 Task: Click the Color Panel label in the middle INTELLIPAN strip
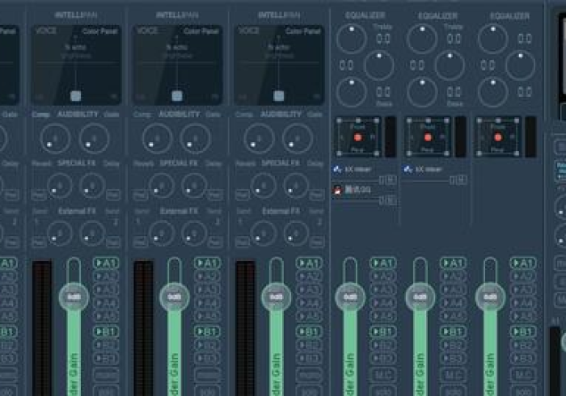click(201, 31)
